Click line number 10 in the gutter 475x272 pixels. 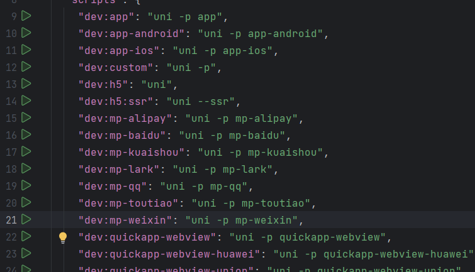11,33
